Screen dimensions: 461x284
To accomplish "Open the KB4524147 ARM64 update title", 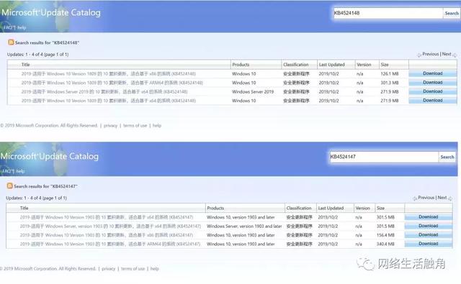I will pos(110,244).
